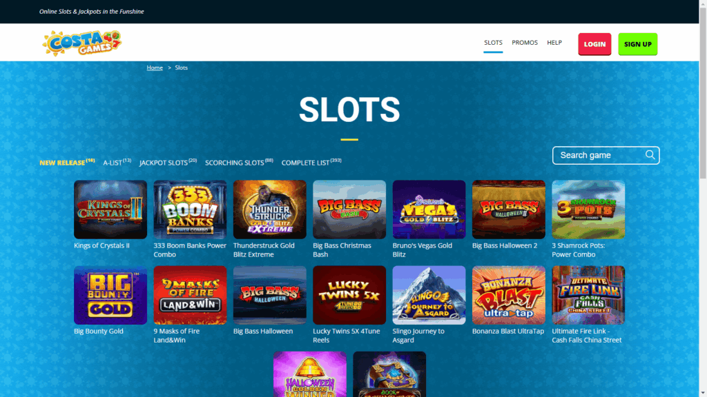
Task: Launch Bonanza Blast UltraTap thumbnail
Action: pos(509,295)
